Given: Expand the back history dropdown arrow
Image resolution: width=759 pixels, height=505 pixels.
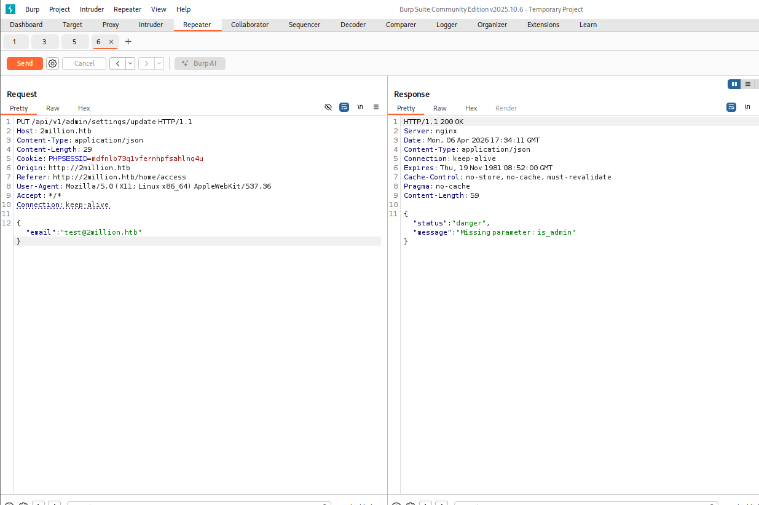Looking at the screenshot, I should coord(130,63).
